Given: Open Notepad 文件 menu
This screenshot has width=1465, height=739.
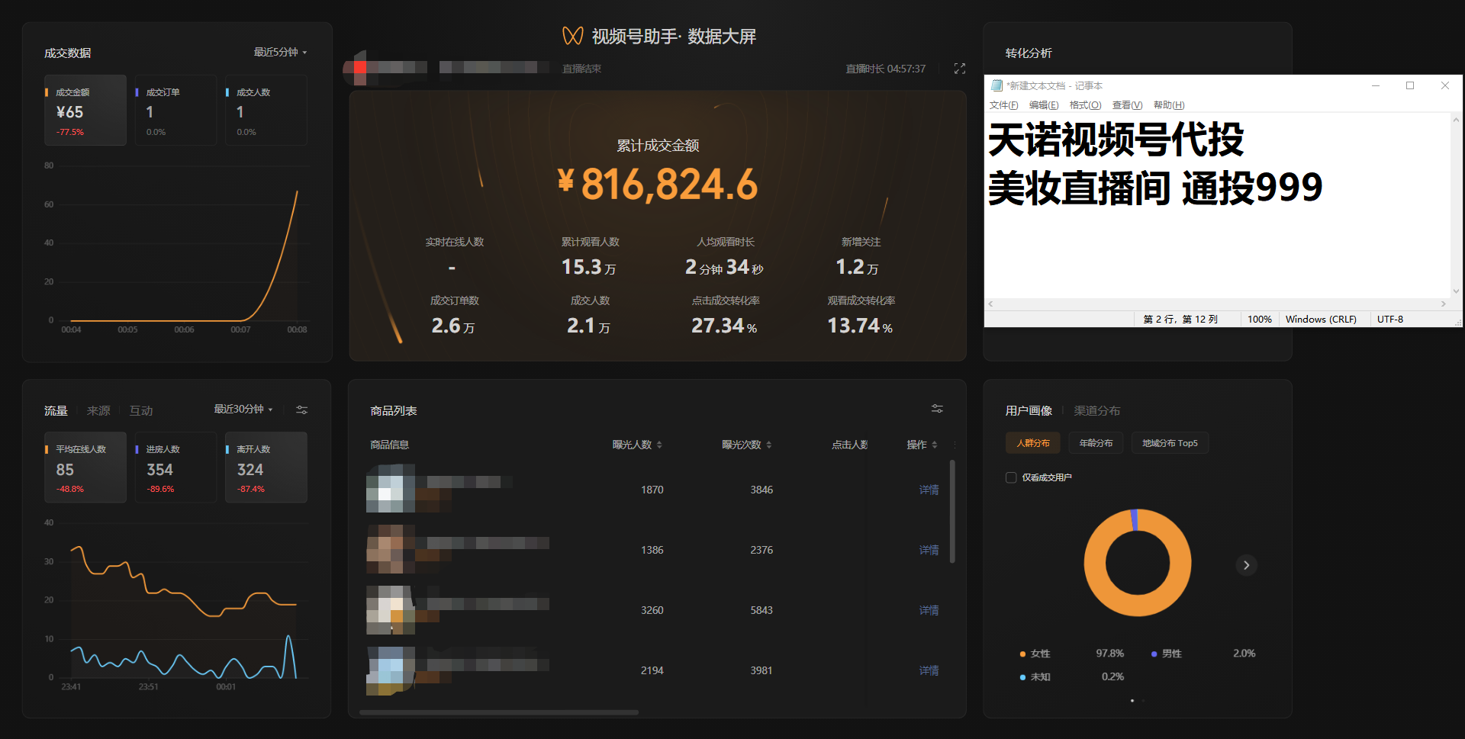Looking at the screenshot, I should [x=1003, y=105].
